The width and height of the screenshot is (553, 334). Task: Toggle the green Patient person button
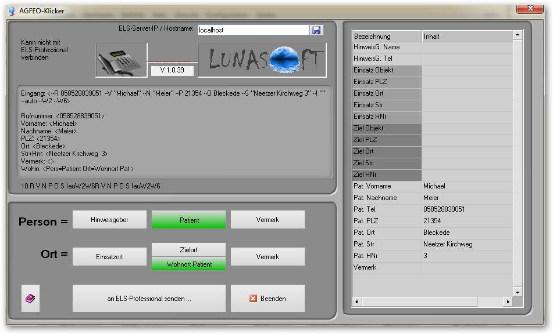pos(188,220)
